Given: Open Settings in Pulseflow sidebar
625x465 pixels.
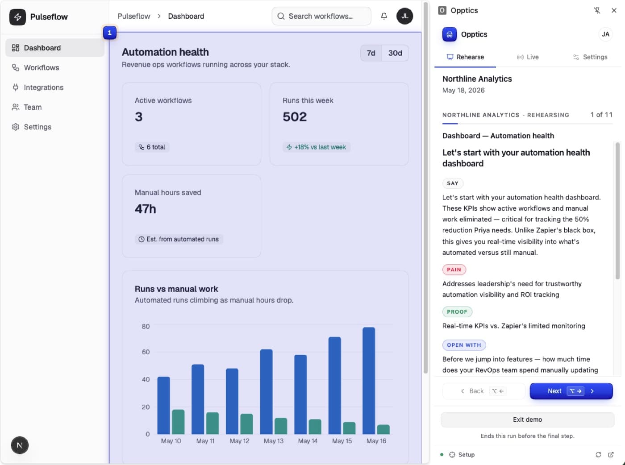Looking at the screenshot, I should [55, 127].
